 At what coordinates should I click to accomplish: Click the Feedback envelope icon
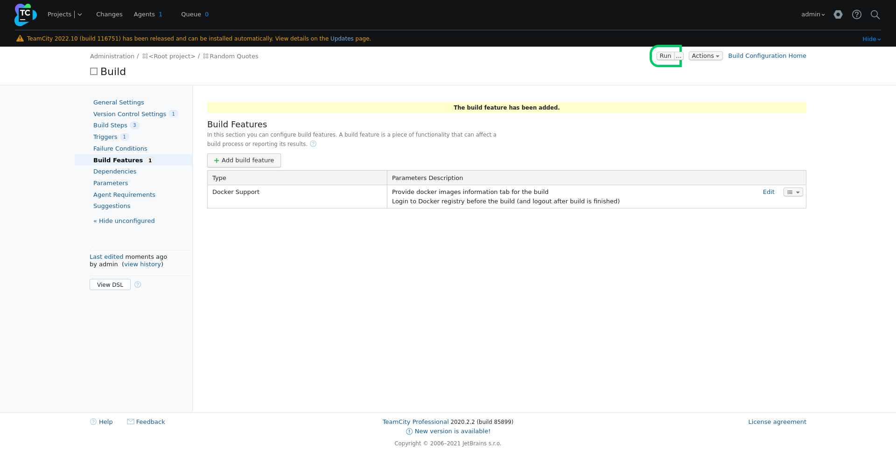(x=131, y=422)
